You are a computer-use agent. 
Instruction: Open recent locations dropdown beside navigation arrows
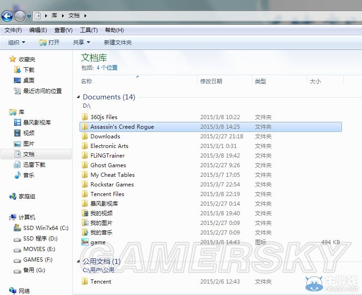[29, 16]
